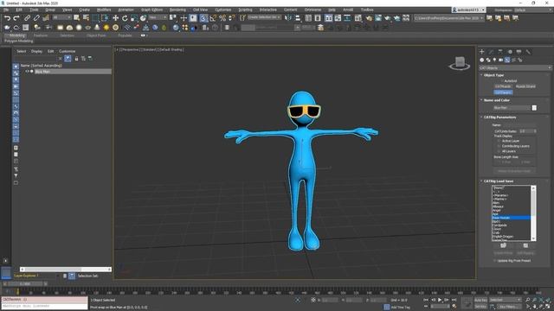Image resolution: width=554 pixels, height=311 pixels.
Task: Enable Update Rig From Preset checkbox
Action: point(494,261)
